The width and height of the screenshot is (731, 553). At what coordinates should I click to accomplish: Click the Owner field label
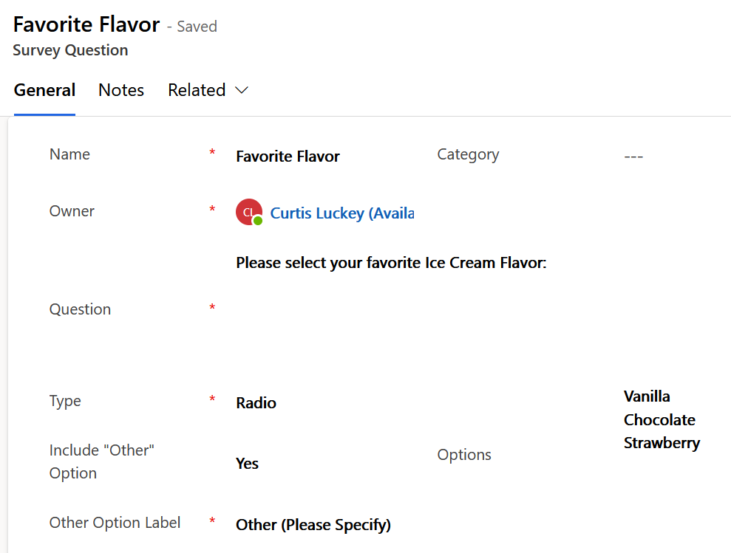pos(72,211)
